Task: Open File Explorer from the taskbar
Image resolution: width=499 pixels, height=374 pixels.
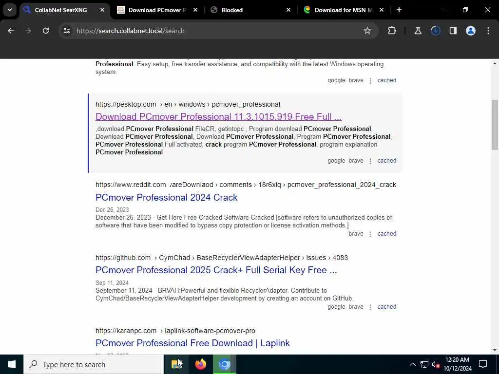Action: coord(176,364)
